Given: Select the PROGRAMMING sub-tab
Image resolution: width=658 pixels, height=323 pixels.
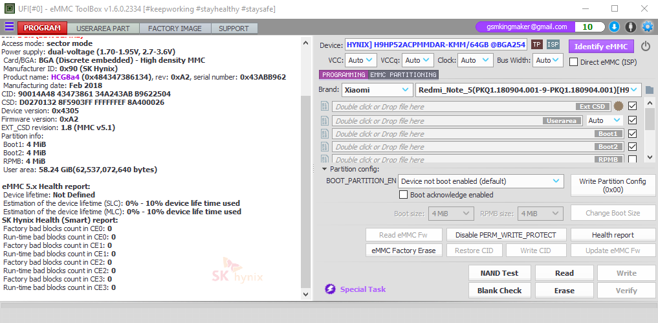Looking at the screenshot, I should pyautogui.click(x=344, y=75).
